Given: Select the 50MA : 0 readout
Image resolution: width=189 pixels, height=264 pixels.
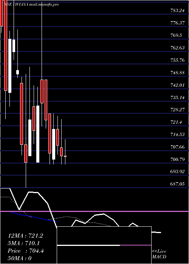Looking at the screenshot, I should (x=20, y=258).
